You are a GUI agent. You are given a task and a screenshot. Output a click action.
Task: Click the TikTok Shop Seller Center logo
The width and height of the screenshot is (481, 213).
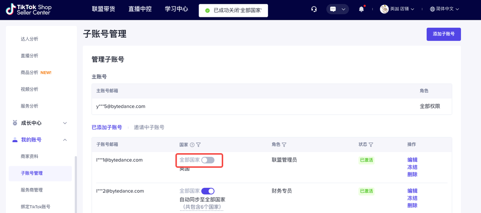(x=29, y=9)
